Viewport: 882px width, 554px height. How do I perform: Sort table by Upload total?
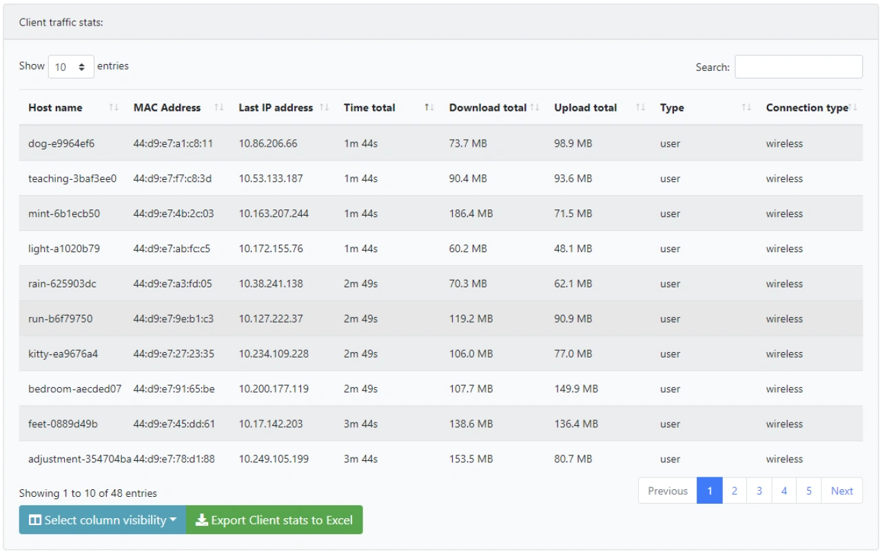click(585, 107)
